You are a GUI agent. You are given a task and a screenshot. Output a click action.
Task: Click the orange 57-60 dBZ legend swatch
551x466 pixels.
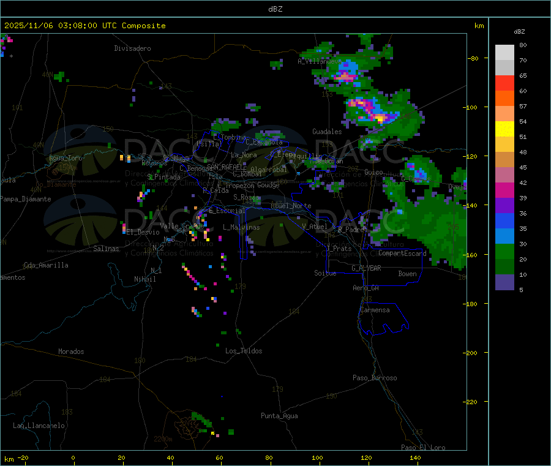click(x=504, y=99)
